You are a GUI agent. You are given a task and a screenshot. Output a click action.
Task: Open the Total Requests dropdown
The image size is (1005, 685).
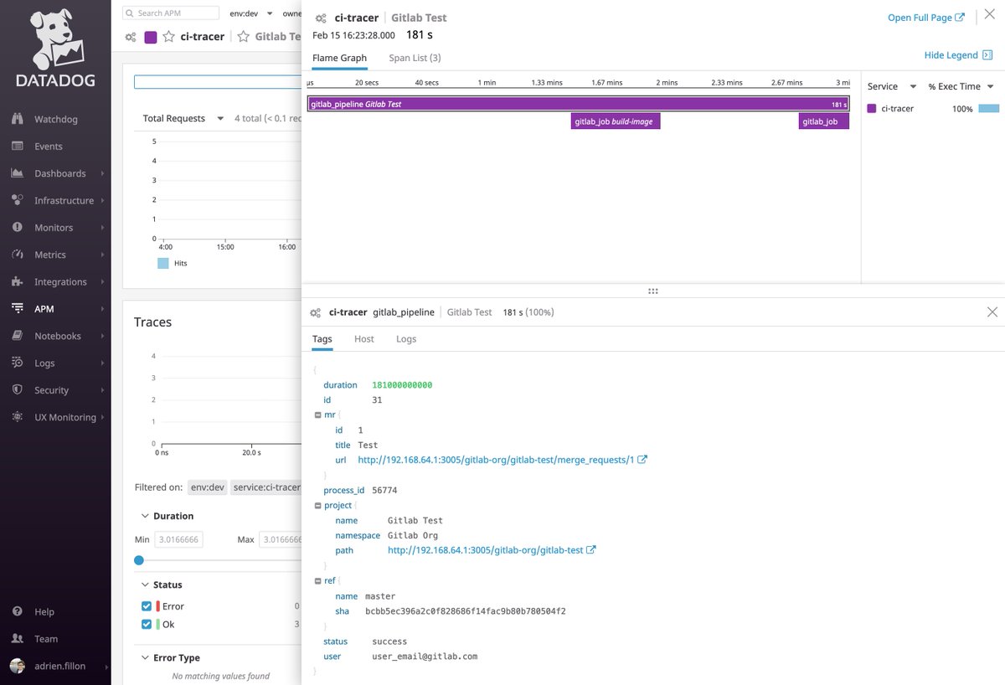[183, 118]
